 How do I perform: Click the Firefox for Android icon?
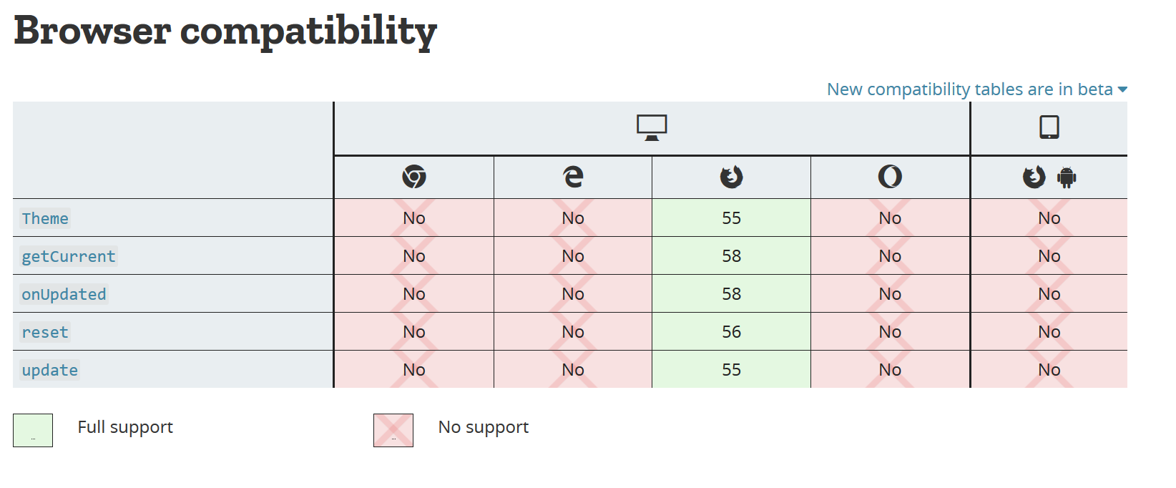pyautogui.click(x=1034, y=177)
